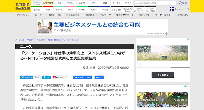This screenshot has height=110, width=204.
Task: Open the トラベル tab
Action: pyautogui.click(x=59, y=10)
